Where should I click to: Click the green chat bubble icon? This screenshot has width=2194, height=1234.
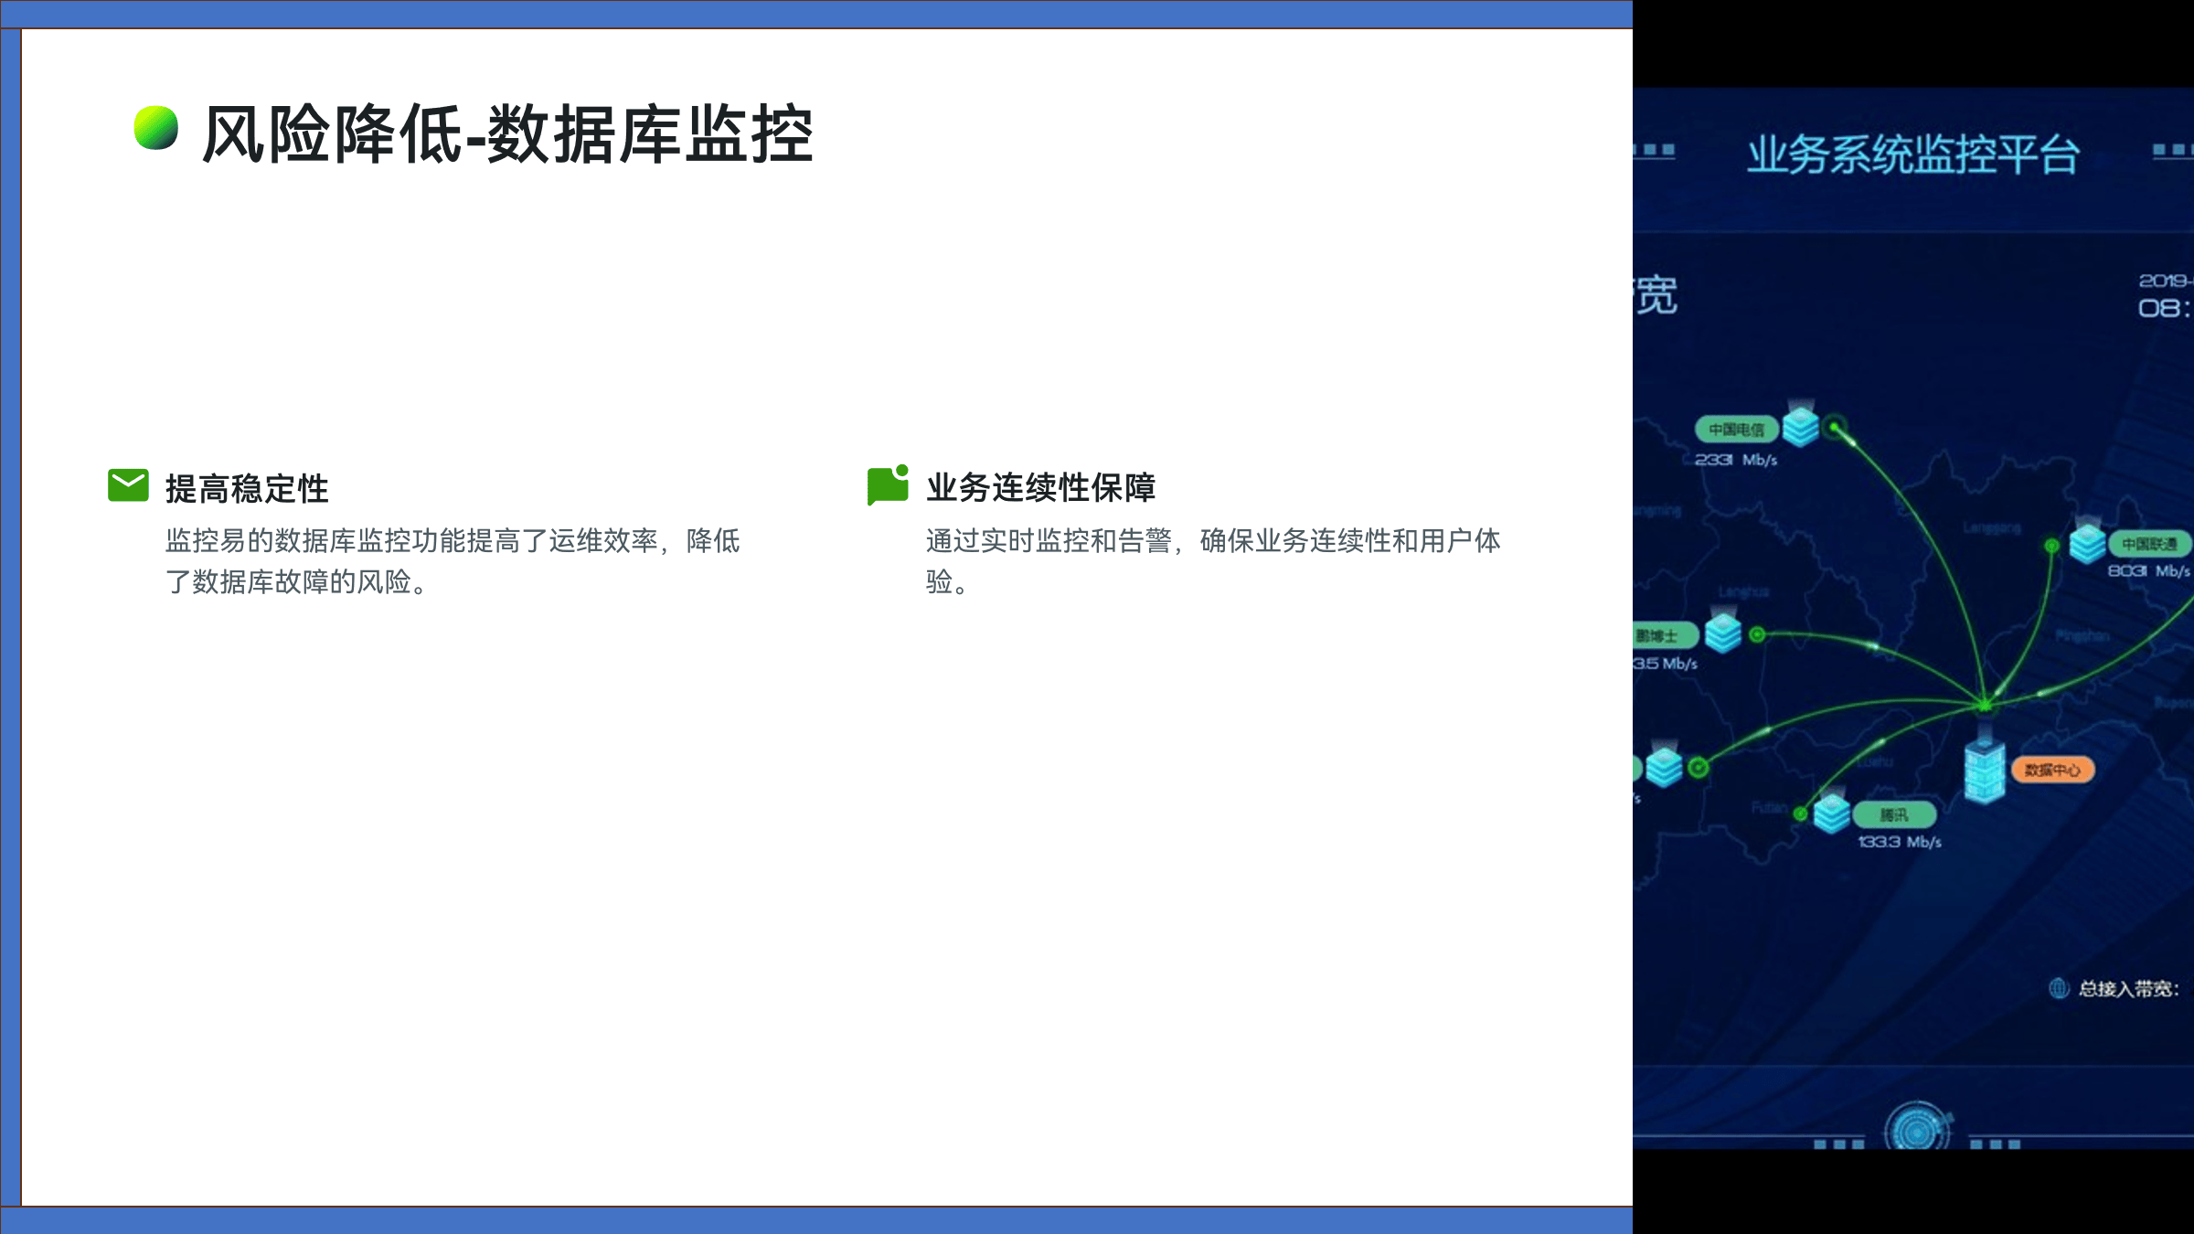(x=887, y=485)
